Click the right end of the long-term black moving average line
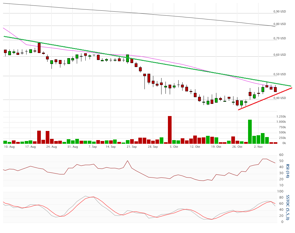The width and height of the screenshot is (295, 233). [275, 26]
